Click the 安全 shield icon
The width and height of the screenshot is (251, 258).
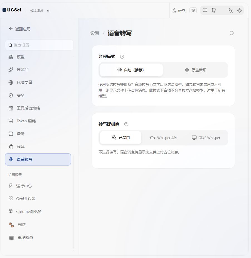(x=11, y=95)
